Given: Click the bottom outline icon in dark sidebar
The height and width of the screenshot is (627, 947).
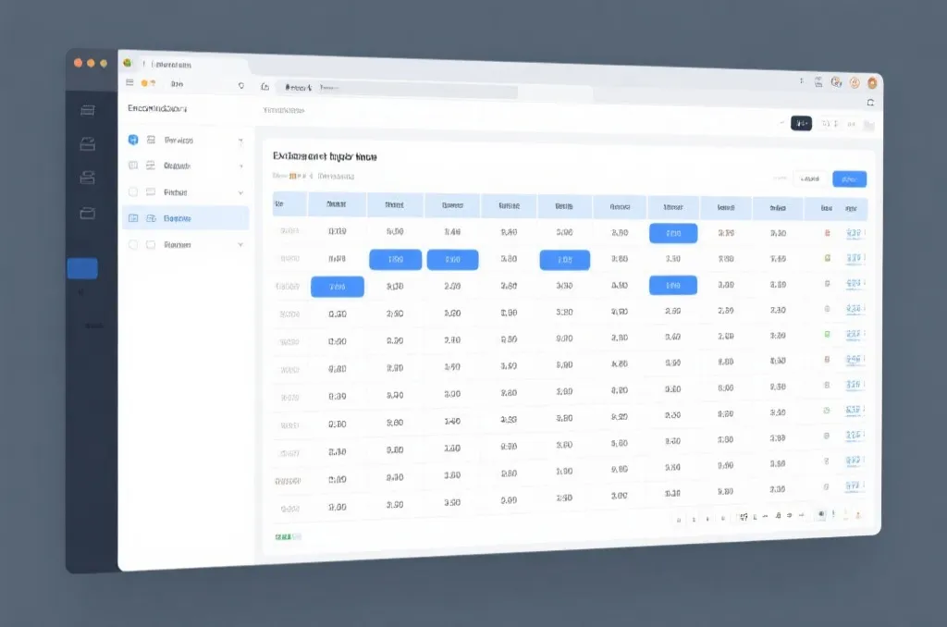Looking at the screenshot, I should point(88,214).
